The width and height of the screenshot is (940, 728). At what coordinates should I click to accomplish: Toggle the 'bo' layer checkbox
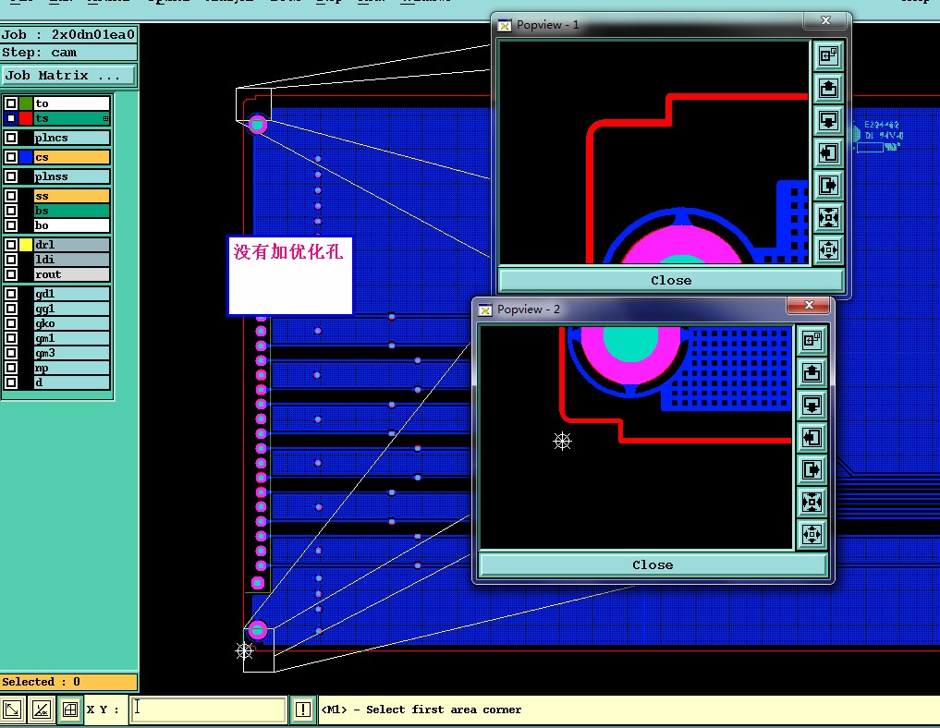pyautogui.click(x=11, y=226)
